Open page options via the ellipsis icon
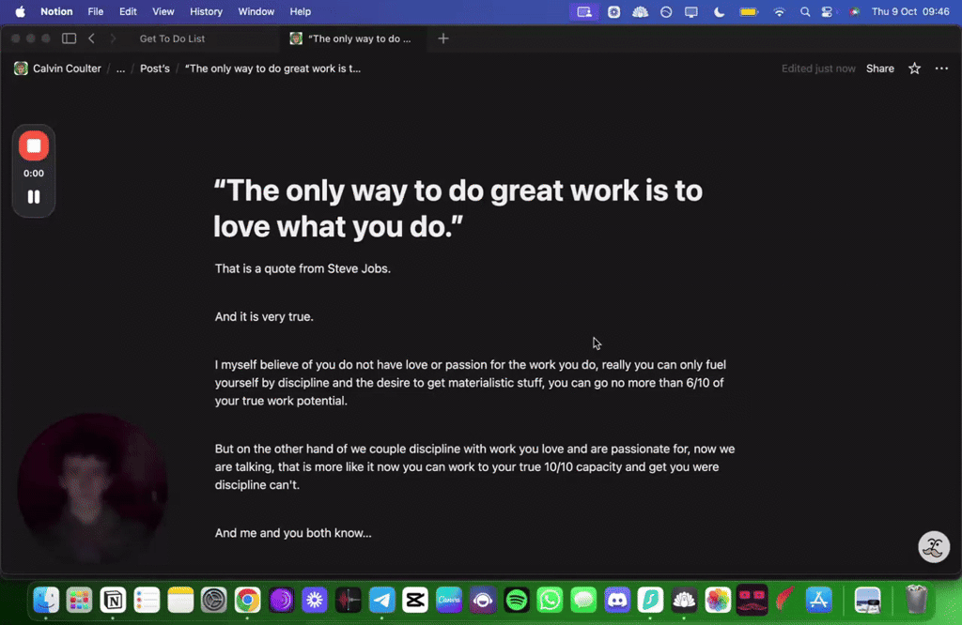 (941, 68)
